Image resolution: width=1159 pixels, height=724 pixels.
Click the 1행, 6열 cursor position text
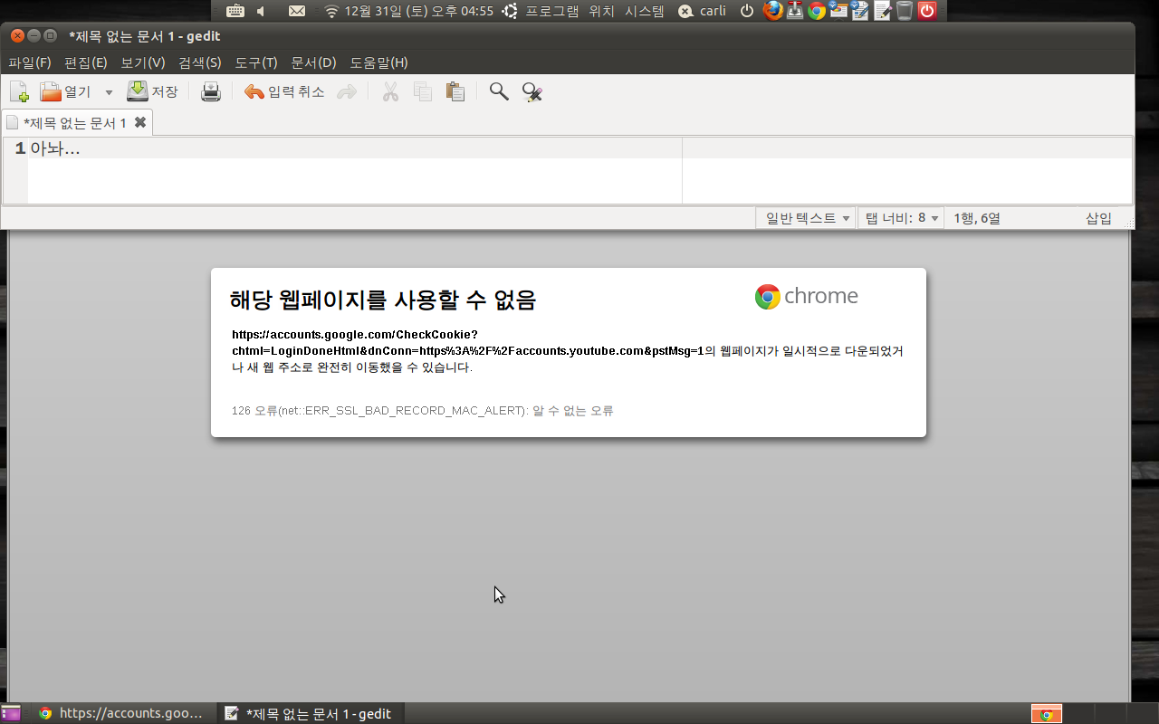click(x=977, y=218)
